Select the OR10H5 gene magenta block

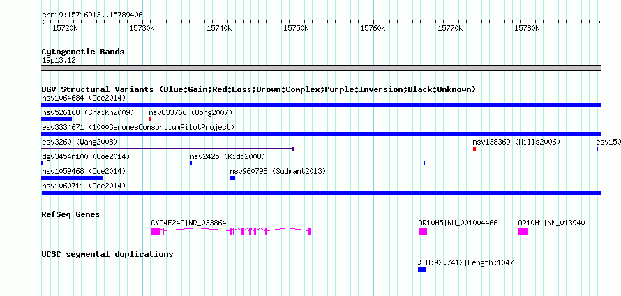coord(423,231)
